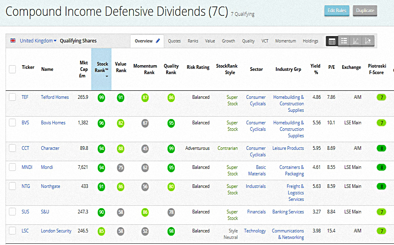The height and width of the screenshot is (245, 394).
Task: Sort by Mkt Cap £m column
Action: tap(83, 69)
